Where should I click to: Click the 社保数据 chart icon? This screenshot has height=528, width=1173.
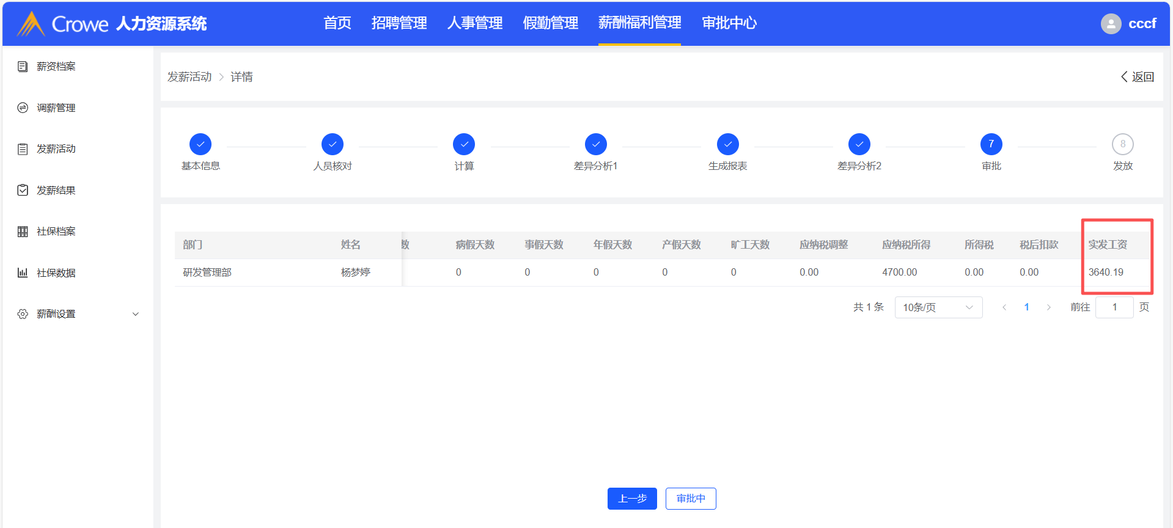[23, 273]
